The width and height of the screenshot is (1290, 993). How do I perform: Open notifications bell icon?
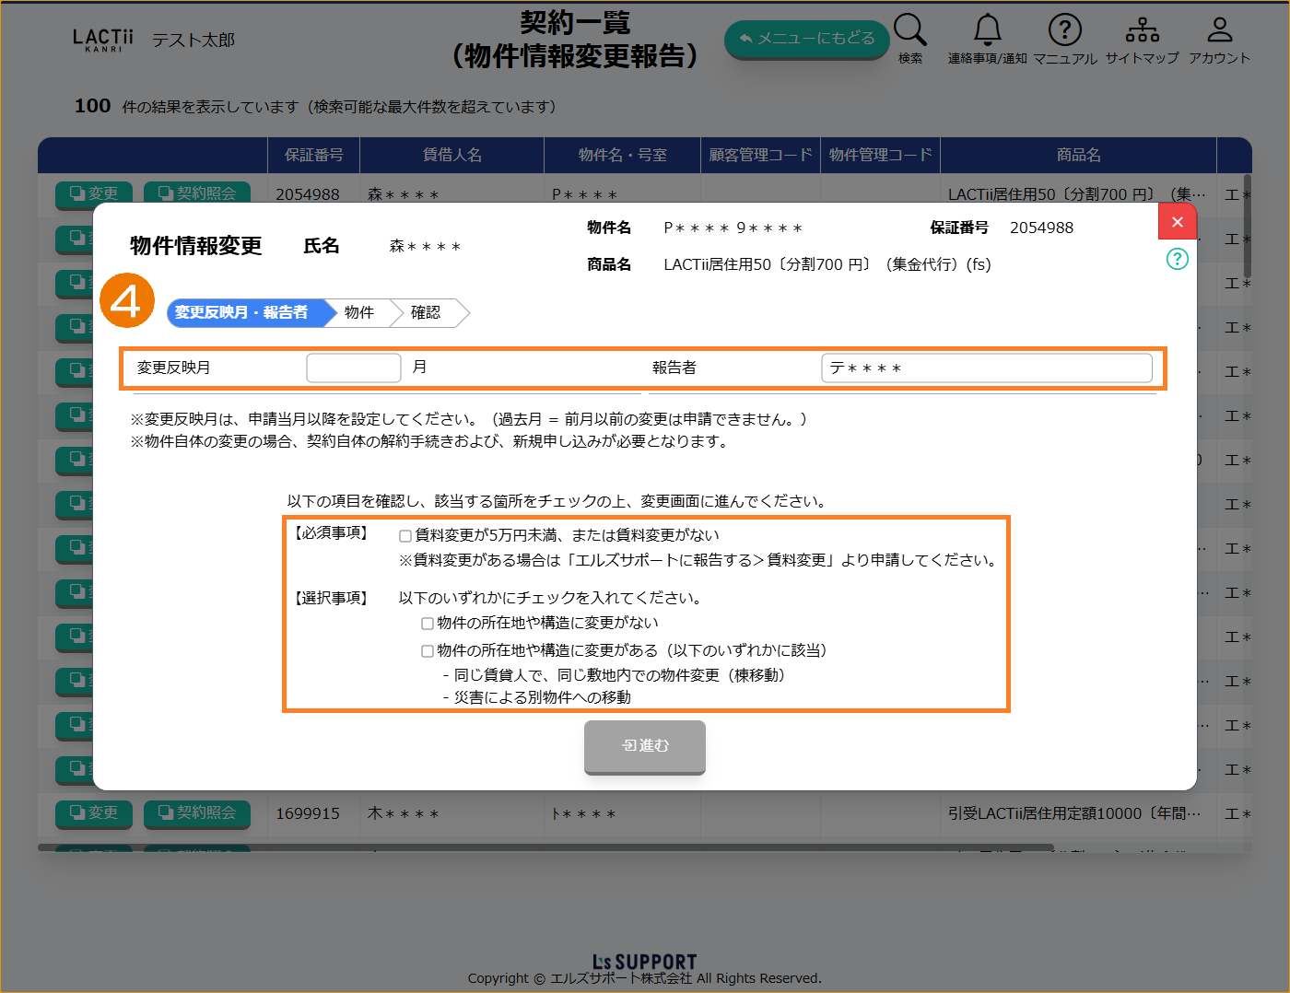click(x=987, y=30)
